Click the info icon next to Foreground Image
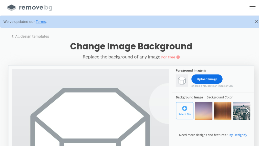 [x=205, y=71]
